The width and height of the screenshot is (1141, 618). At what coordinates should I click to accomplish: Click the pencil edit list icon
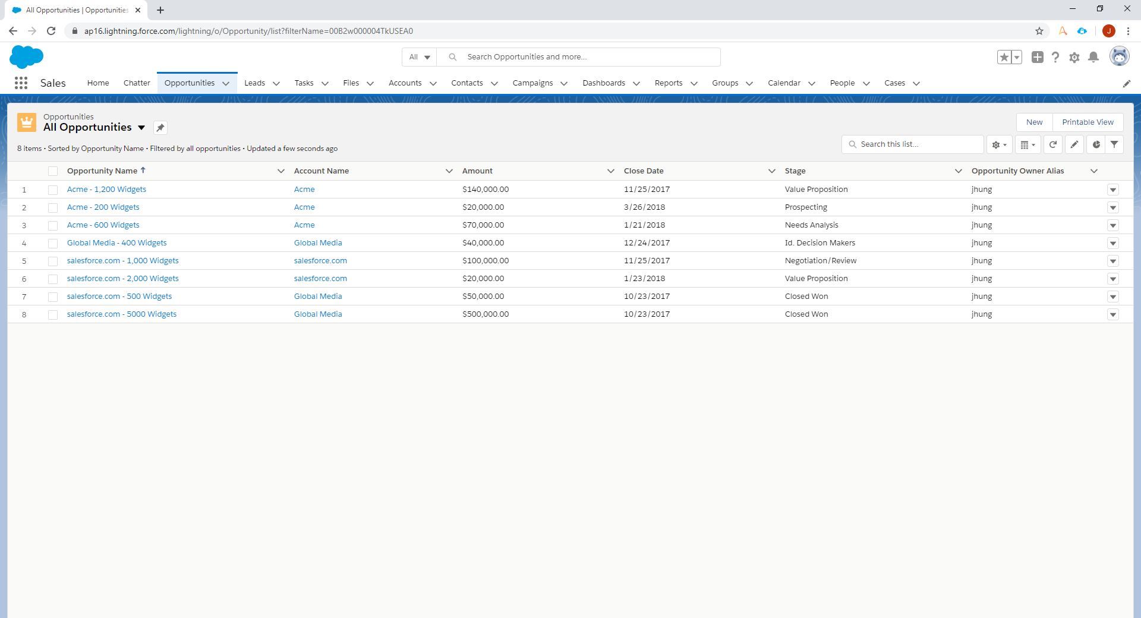click(x=1074, y=144)
